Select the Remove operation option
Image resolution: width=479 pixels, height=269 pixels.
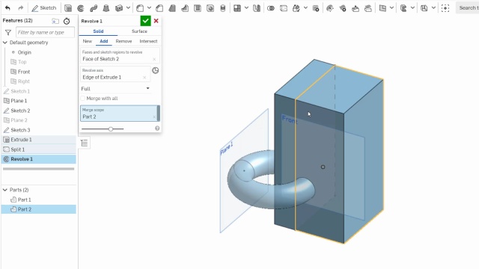pos(123,41)
